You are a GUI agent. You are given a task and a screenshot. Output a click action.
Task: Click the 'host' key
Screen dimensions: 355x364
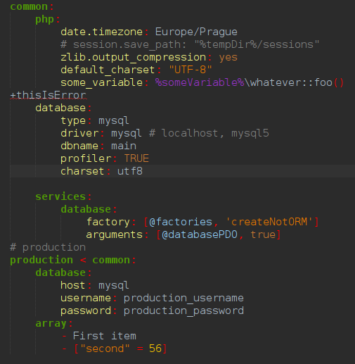(73, 285)
